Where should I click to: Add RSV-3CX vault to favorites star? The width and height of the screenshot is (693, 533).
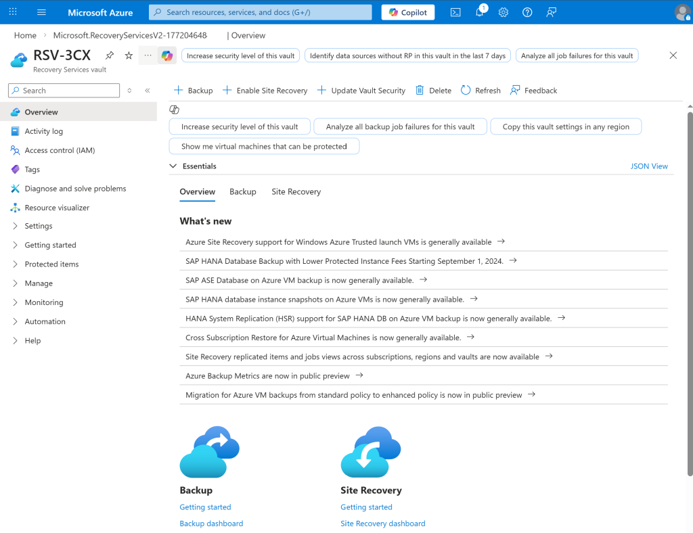click(129, 55)
